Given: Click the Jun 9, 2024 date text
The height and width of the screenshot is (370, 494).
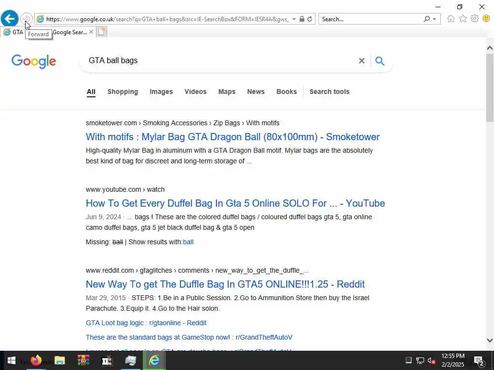Looking at the screenshot, I should [103, 217].
